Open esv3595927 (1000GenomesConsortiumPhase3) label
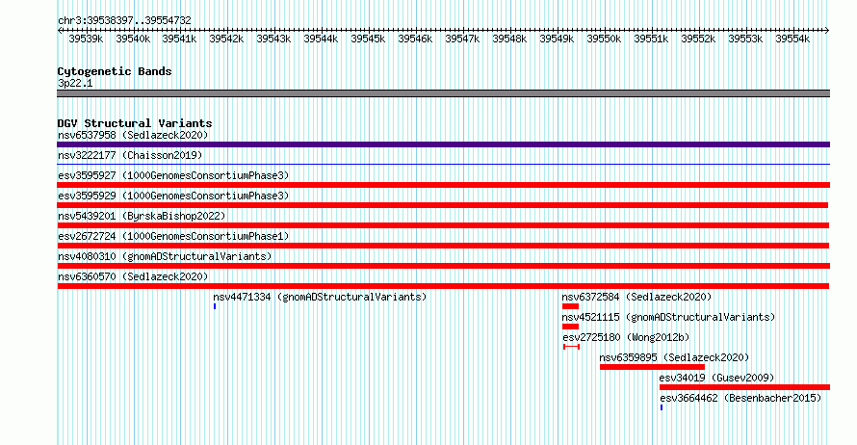The width and height of the screenshot is (857, 445). click(x=173, y=175)
